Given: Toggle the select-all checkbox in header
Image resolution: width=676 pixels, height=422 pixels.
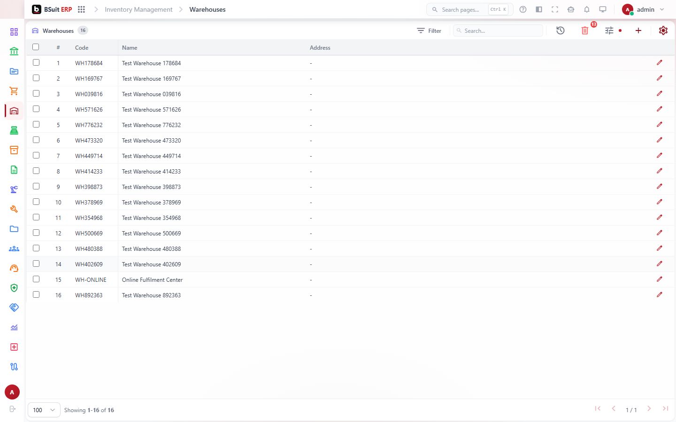Looking at the screenshot, I should (x=36, y=47).
